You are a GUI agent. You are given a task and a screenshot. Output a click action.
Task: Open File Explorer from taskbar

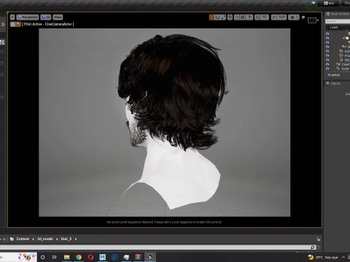point(66,257)
